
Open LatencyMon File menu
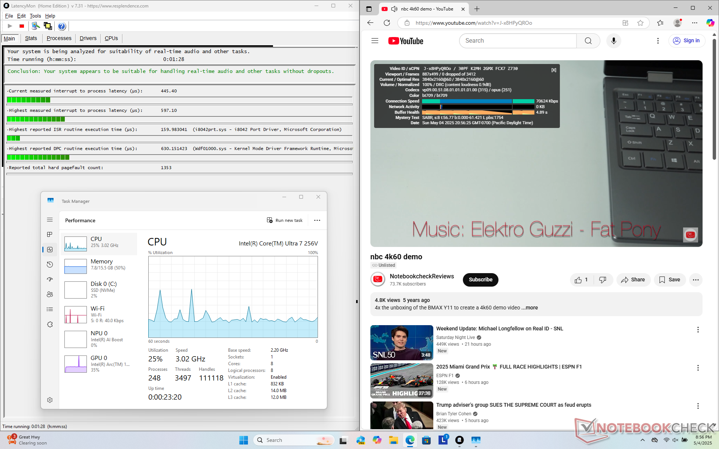[x=9, y=16]
